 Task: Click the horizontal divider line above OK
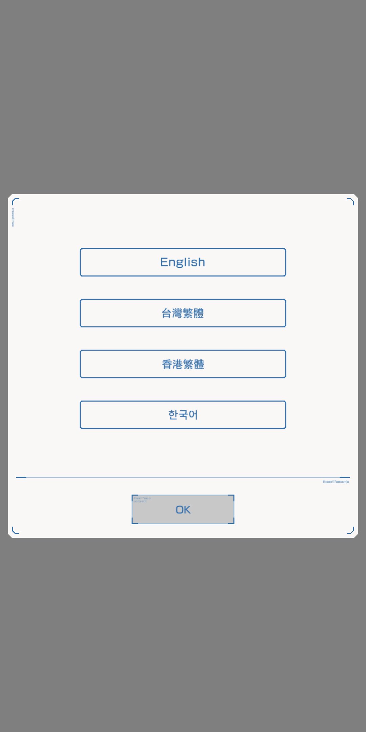[183, 477]
